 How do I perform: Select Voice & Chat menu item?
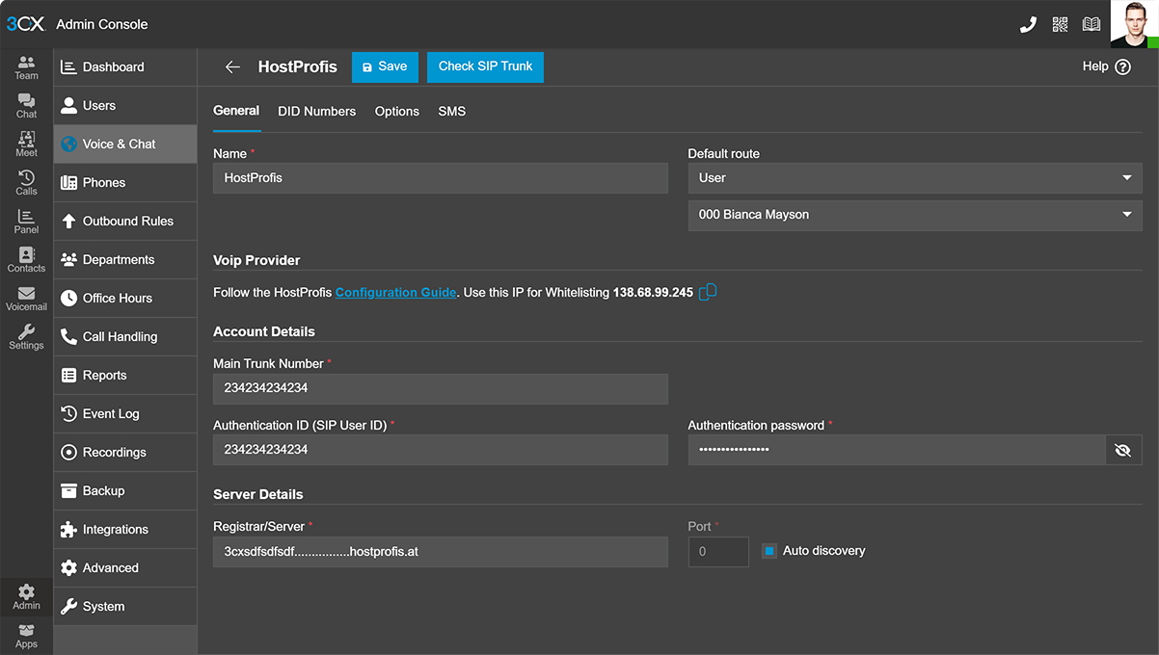point(125,144)
